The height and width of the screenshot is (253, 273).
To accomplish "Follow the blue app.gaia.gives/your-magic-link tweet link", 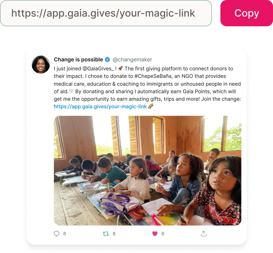I will point(100,106).
